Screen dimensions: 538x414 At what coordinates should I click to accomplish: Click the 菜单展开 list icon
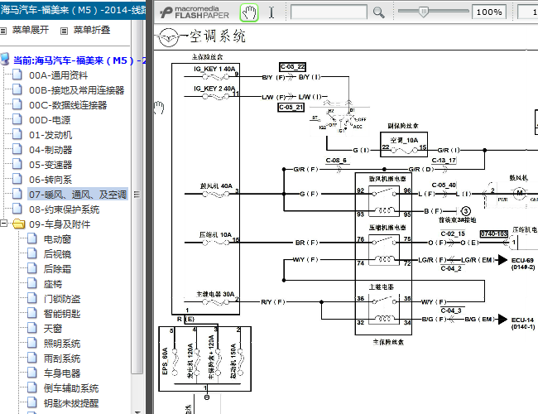tap(3, 31)
